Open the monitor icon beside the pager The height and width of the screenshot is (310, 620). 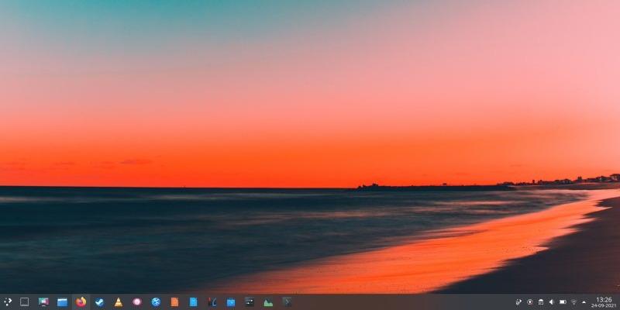[43, 301]
